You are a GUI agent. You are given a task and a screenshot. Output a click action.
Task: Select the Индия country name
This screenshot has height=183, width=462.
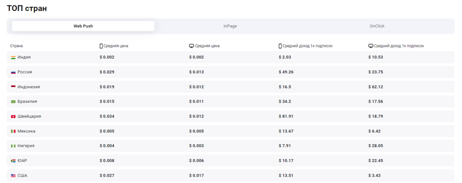(24, 57)
